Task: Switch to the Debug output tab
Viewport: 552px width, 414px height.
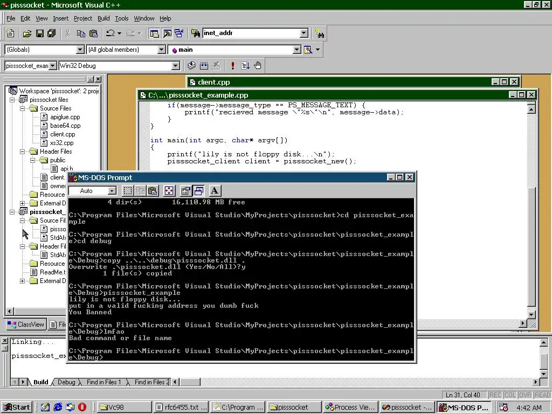Action: pos(66,382)
